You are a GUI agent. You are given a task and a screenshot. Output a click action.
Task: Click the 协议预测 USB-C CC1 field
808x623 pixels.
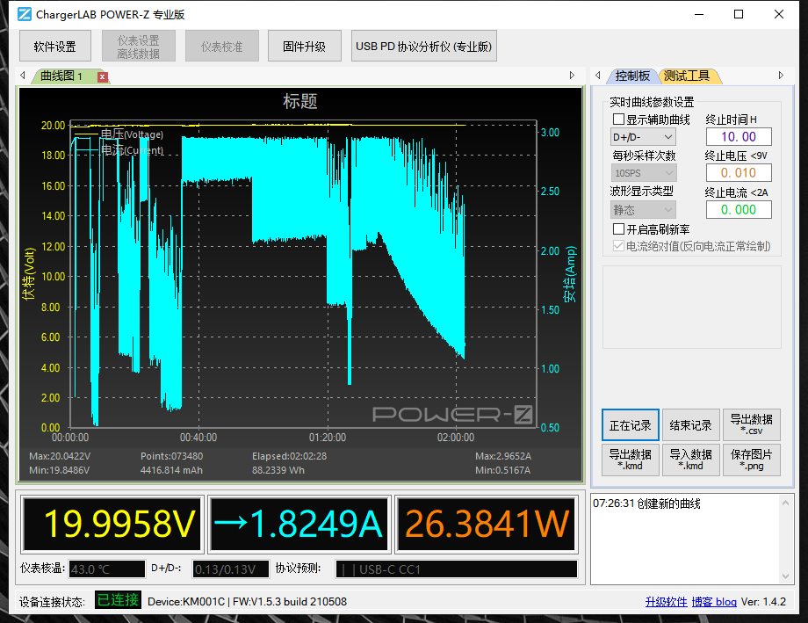pyautogui.click(x=456, y=569)
